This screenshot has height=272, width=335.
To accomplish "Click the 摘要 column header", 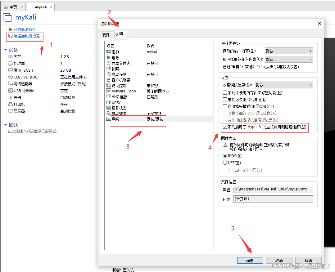I will 150,46.
